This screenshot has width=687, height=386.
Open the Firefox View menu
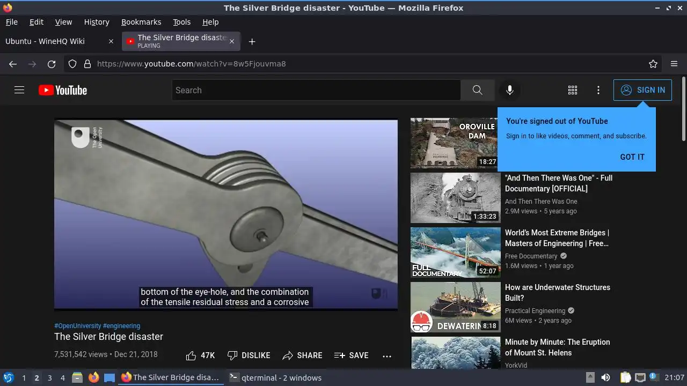63,22
